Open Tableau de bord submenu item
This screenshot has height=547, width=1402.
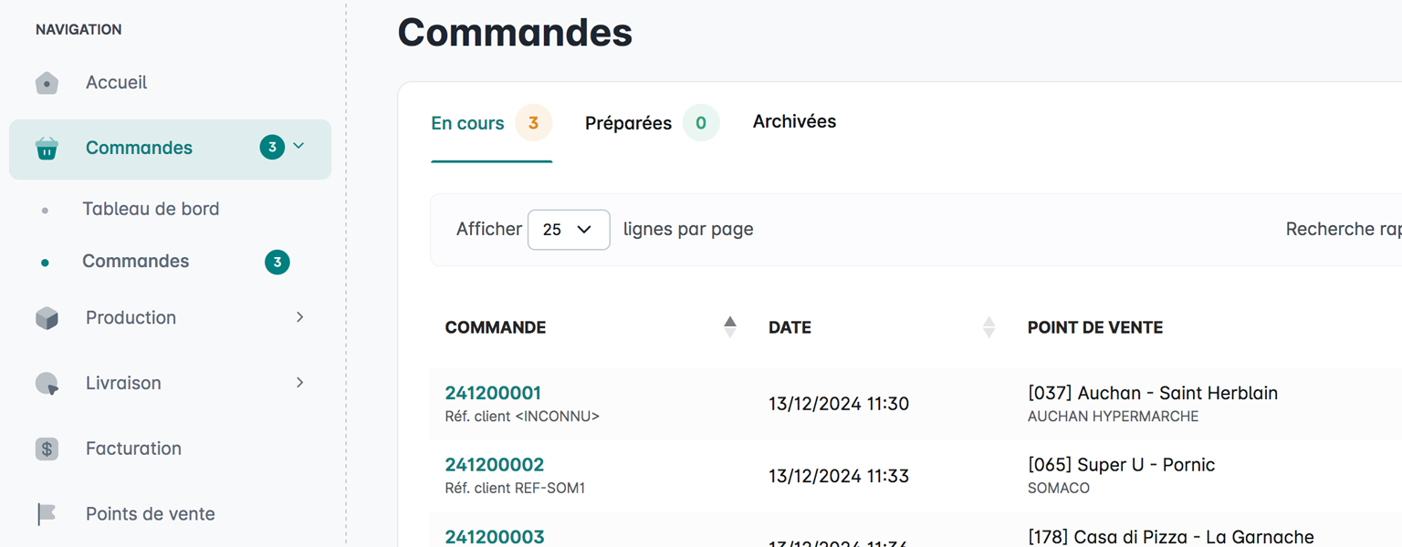pos(151,209)
